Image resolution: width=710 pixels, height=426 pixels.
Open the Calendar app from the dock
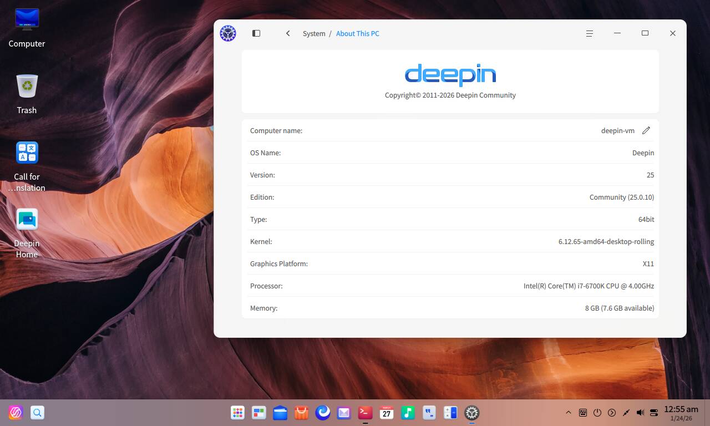click(387, 413)
